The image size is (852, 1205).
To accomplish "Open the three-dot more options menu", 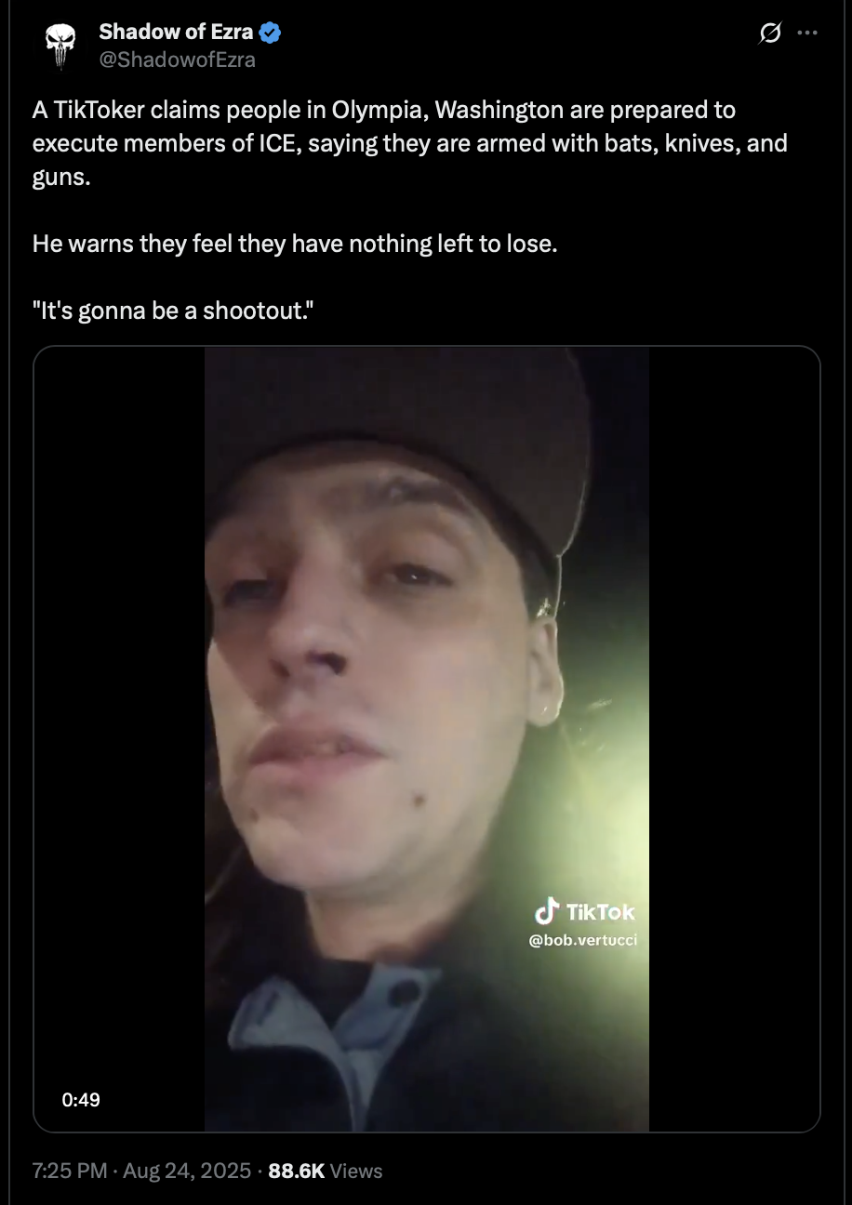I will (807, 33).
